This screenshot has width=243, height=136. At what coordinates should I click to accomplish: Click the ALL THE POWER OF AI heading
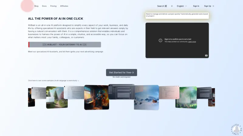click(56, 18)
